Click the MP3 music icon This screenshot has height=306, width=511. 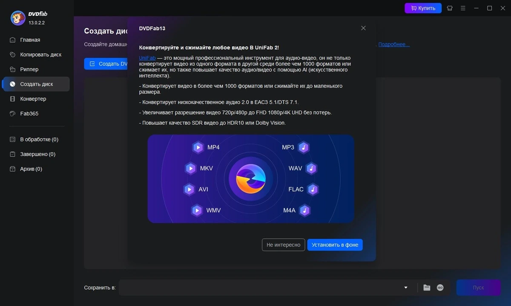pyautogui.click(x=304, y=148)
